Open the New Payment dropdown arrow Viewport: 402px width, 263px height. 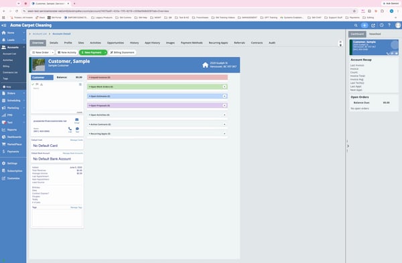click(x=105, y=52)
